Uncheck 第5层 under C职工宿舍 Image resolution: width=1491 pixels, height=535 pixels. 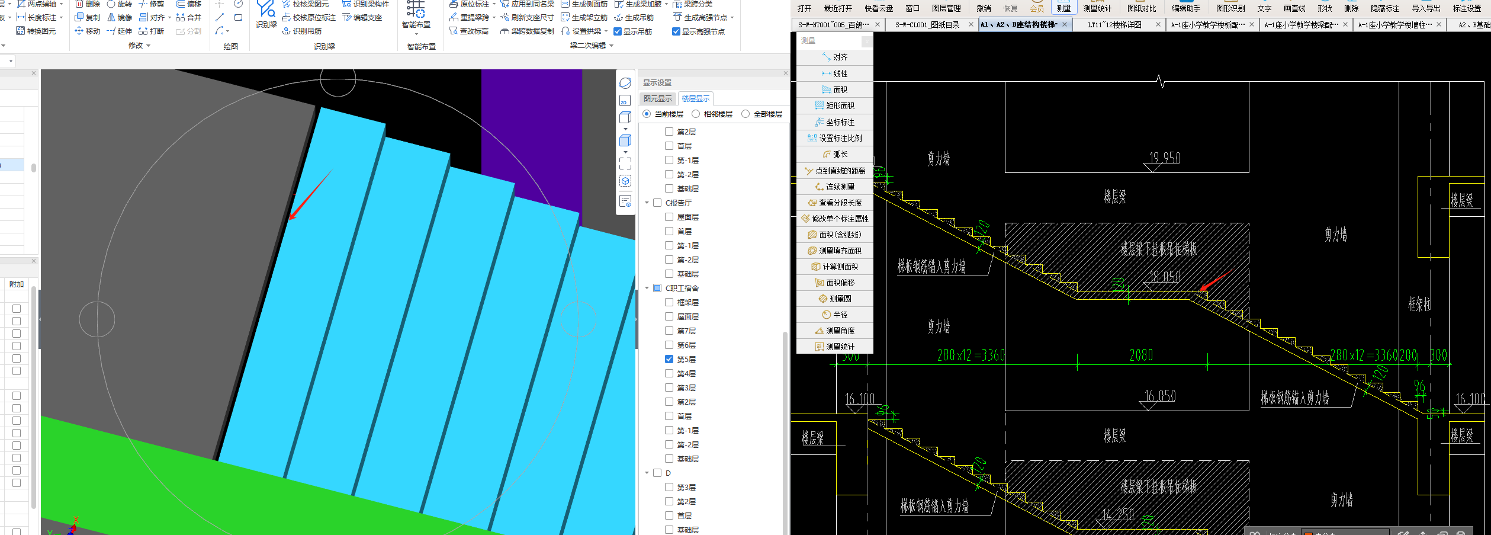pos(669,359)
